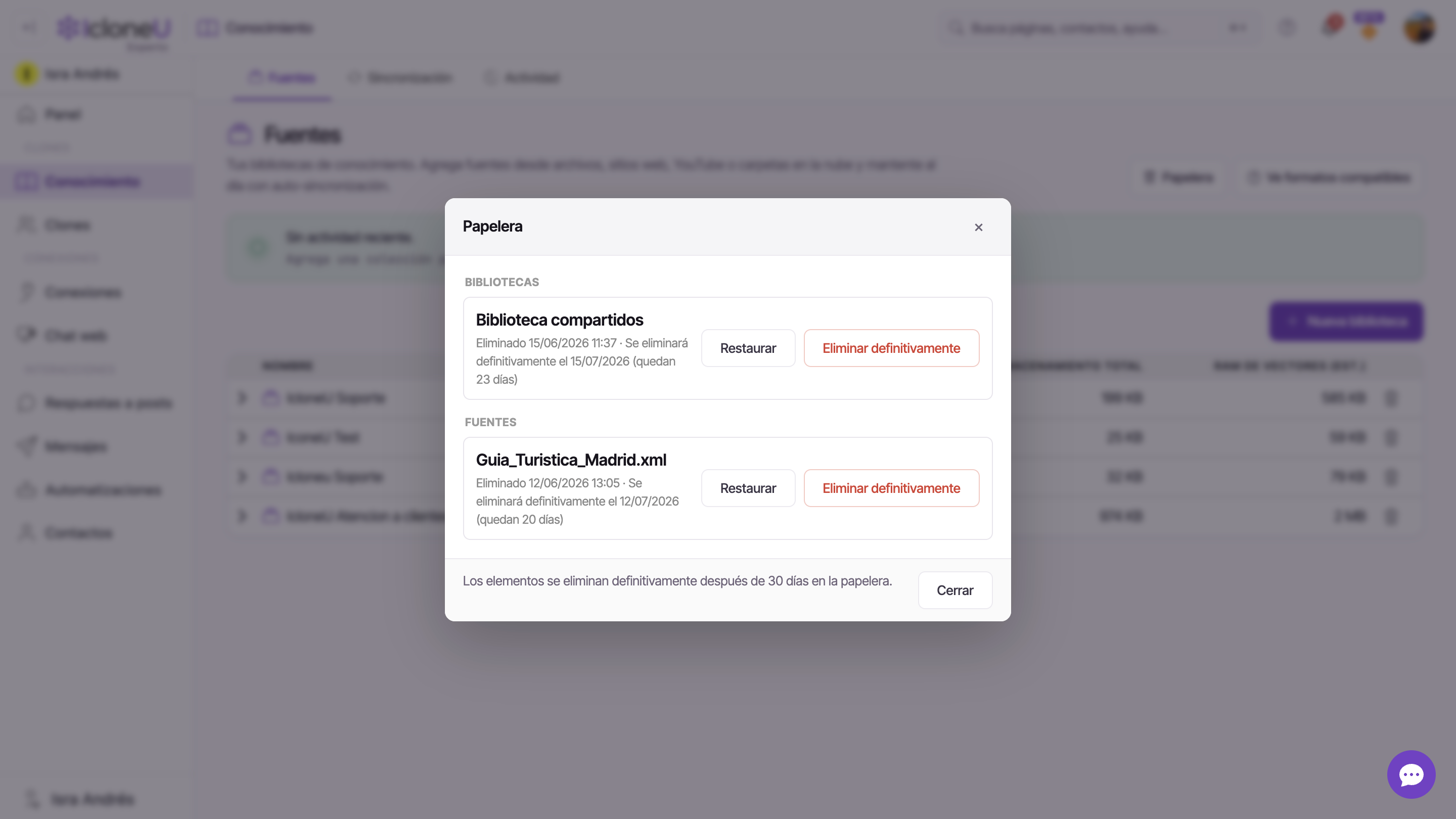
Task: Close the Papelera dialog with X icon
Action: [x=978, y=227]
